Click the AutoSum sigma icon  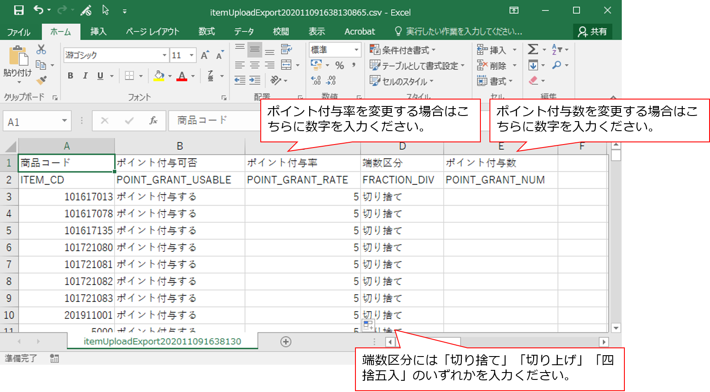[533, 50]
